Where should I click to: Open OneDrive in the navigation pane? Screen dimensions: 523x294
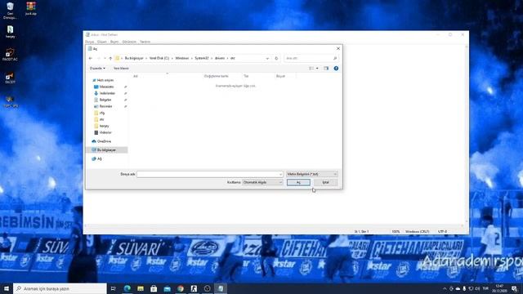pyautogui.click(x=104, y=141)
